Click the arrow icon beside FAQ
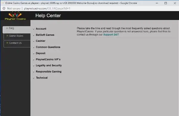Image resolution: width=179 pixels, height=116 pixels. click(7, 28)
